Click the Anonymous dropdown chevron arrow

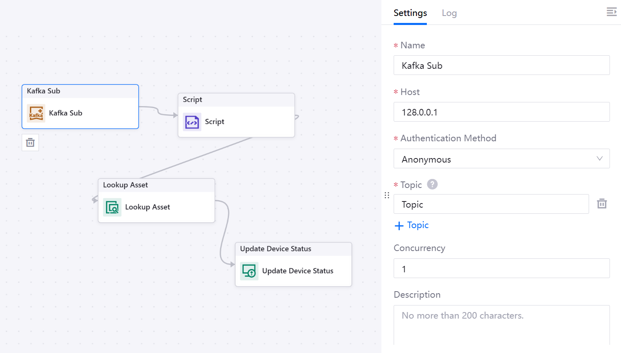(x=599, y=159)
